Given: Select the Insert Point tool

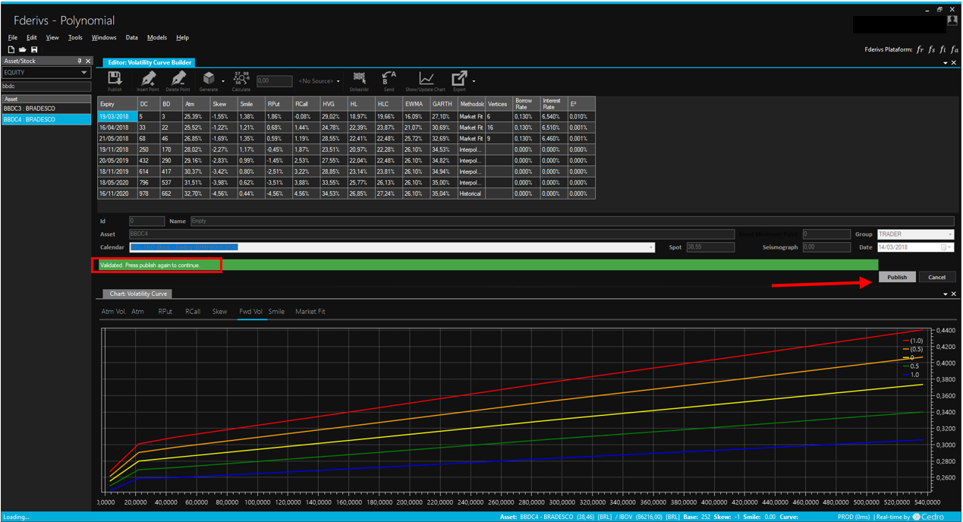Looking at the screenshot, I should point(148,80).
